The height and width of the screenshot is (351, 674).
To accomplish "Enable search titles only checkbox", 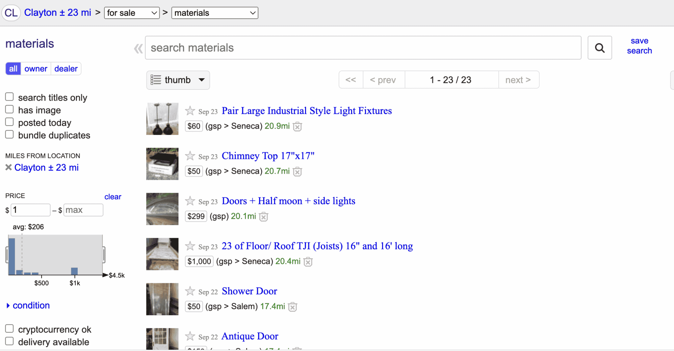I will coord(10,97).
